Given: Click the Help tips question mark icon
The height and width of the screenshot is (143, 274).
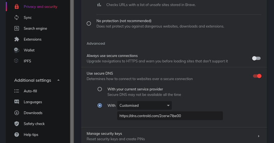Looking at the screenshot, I should click(x=17, y=134).
